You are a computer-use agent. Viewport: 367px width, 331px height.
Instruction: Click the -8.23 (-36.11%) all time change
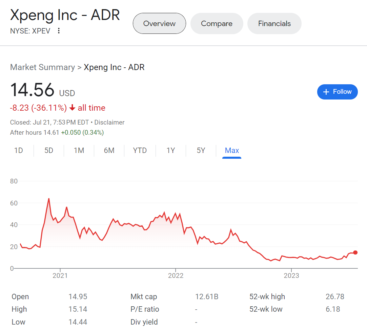click(x=58, y=108)
